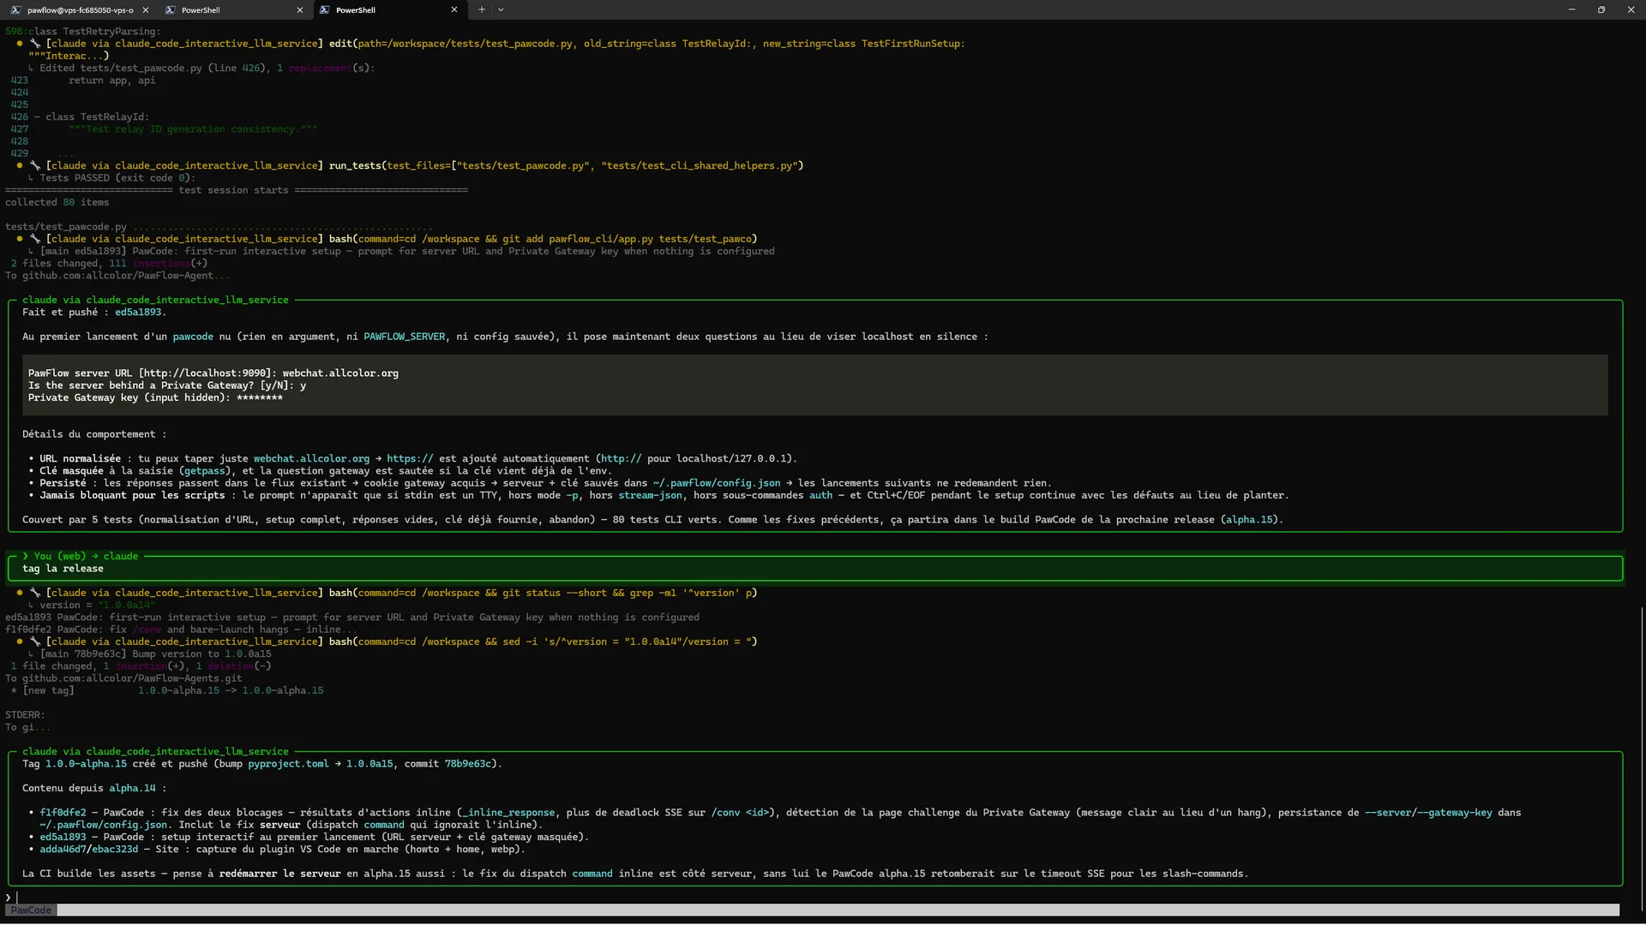The width and height of the screenshot is (1646, 925).
Task: Click the '/conv <id>' text
Action: [x=742, y=813]
